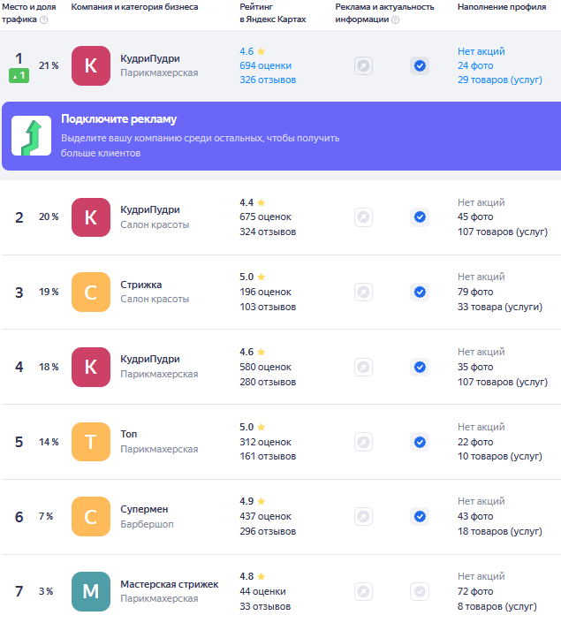This screenshot has height=623, width=561.
Task: Click the advertising icon in Мастерская стрижек row
Action: click(x=363, y=591)
